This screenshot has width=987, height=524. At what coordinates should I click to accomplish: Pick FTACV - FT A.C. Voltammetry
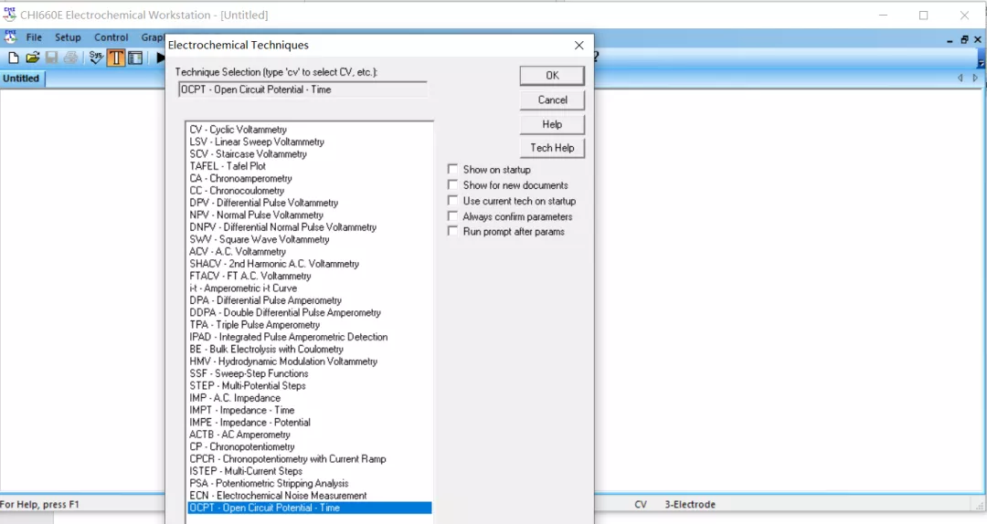pyautogui.click(x=249, y=277)
